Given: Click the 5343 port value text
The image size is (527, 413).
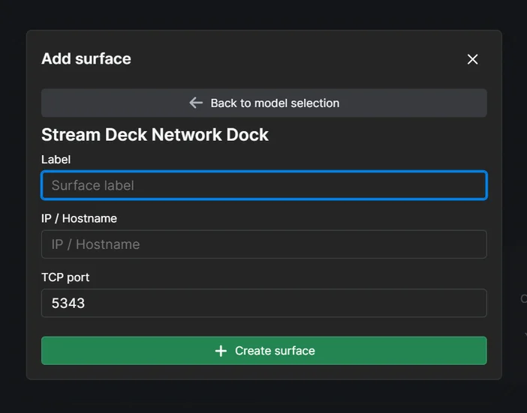Looking at the screenshot, I should pos(68,304).
